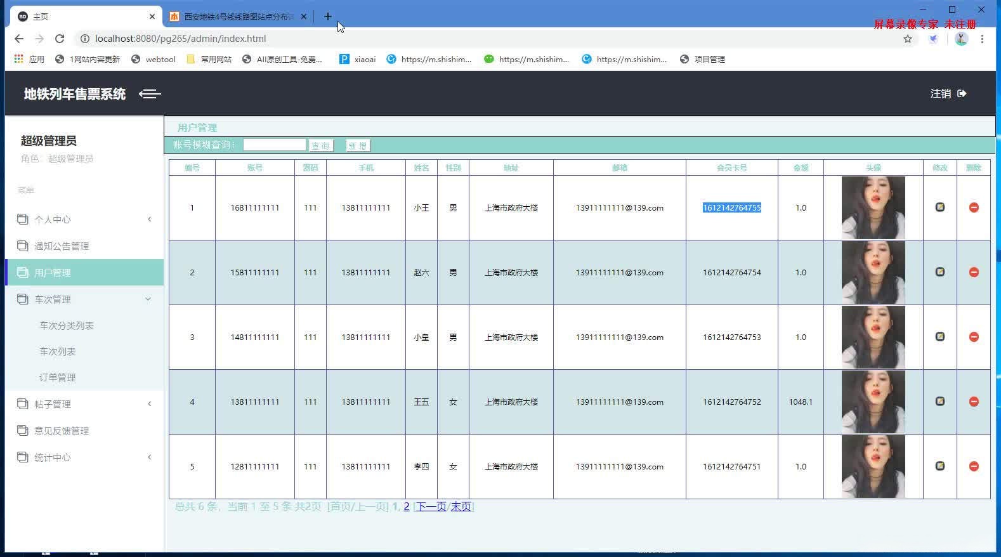1001x557 pixels.
Task: Log out with the 注销 button
Action: coord(948,94)
